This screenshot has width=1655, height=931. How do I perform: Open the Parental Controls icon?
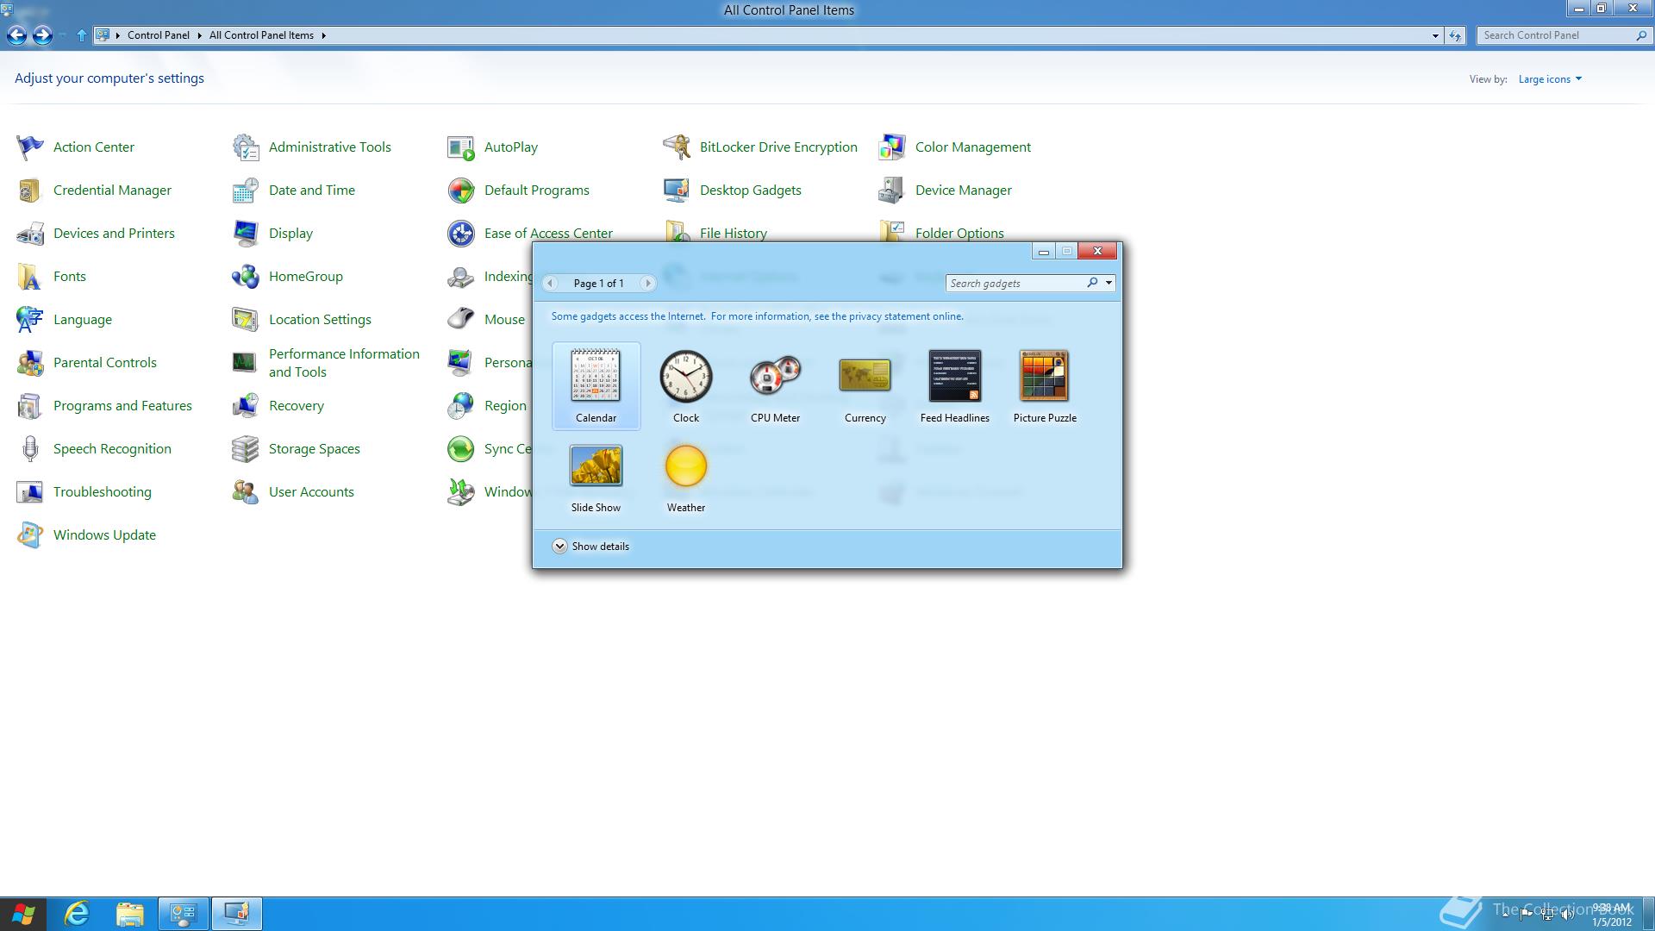click(x=30, y=363)
